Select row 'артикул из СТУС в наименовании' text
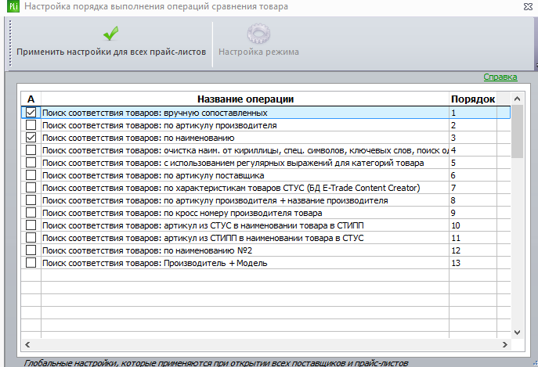Screen dimensions: 538x367 click(x=203, y=225)
